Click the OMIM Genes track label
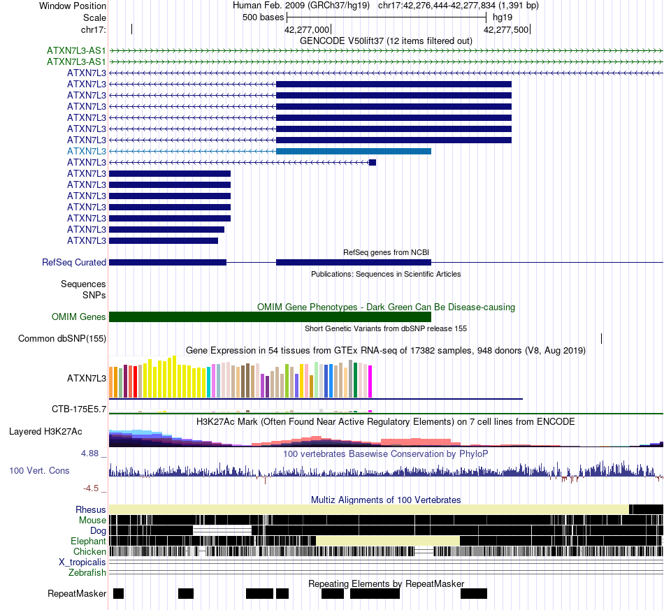The image size is (664, 610). point(79,317)
